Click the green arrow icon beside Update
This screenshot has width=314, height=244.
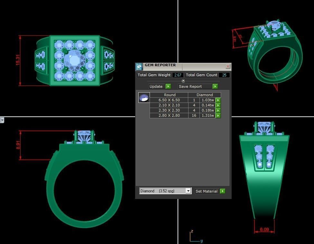(x=168, y=86)
